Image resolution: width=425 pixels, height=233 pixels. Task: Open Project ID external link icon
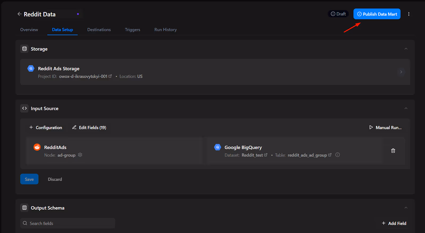click(x=110, y=76)
